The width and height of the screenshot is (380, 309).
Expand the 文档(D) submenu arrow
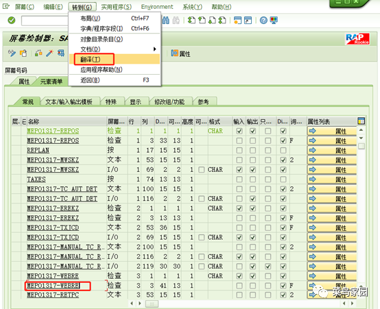pos(154,49)
